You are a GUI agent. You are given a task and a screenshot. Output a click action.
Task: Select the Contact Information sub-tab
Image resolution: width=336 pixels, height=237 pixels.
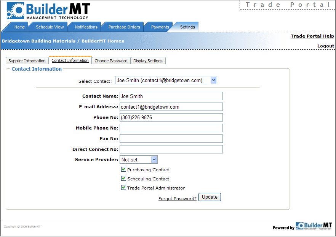70,60
